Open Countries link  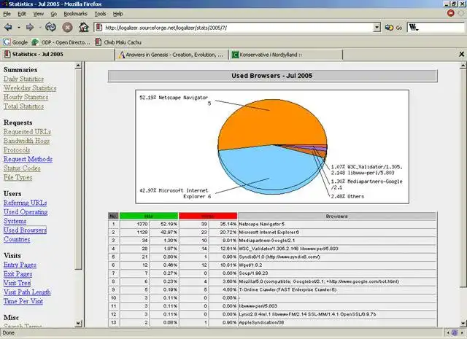[x=17, y=239]
